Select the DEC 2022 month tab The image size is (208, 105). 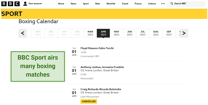[51, 33]
